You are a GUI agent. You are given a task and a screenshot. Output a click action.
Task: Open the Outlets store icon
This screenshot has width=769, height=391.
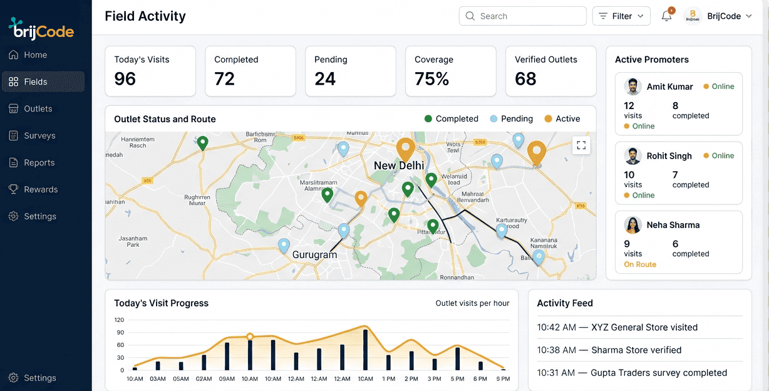pyautogui.click(x=13, y=109)
